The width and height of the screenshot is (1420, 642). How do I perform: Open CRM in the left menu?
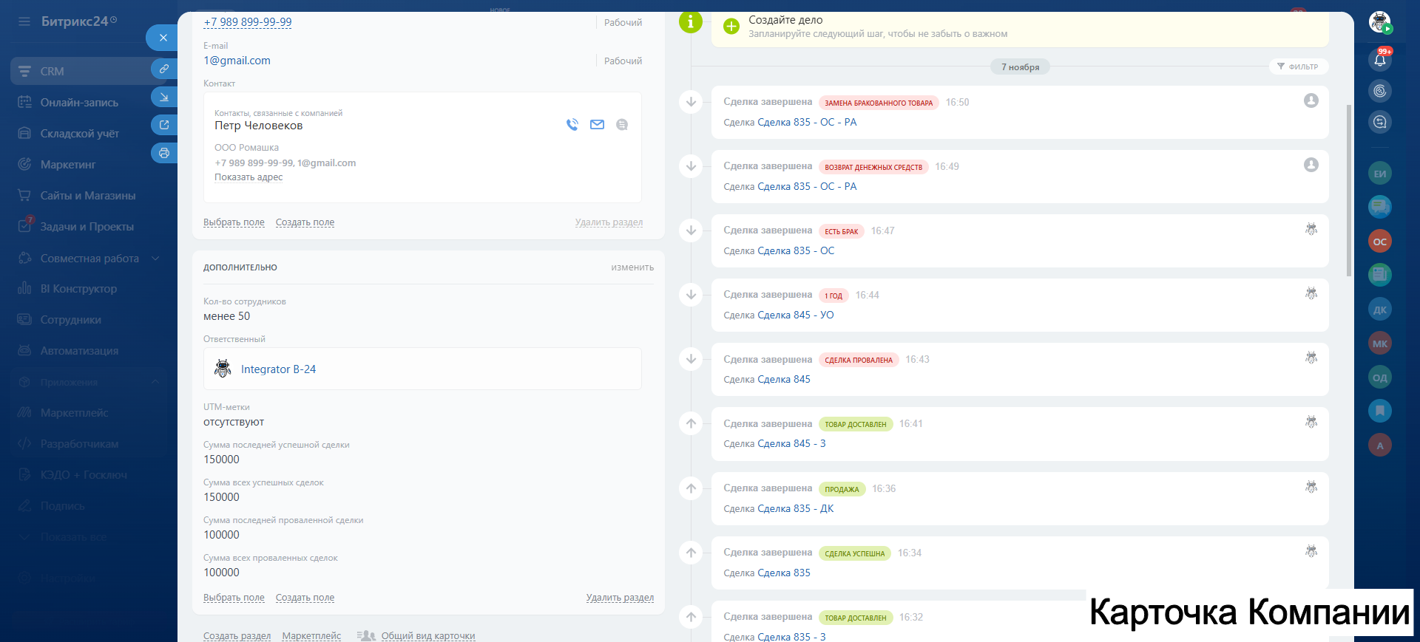[52, 72]
